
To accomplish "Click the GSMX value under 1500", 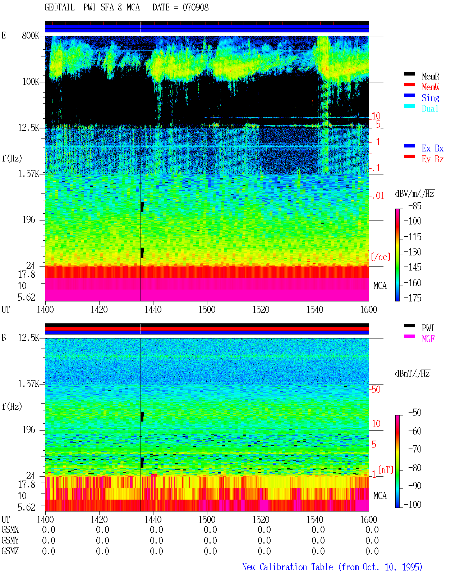I will [x=210, y=529].
